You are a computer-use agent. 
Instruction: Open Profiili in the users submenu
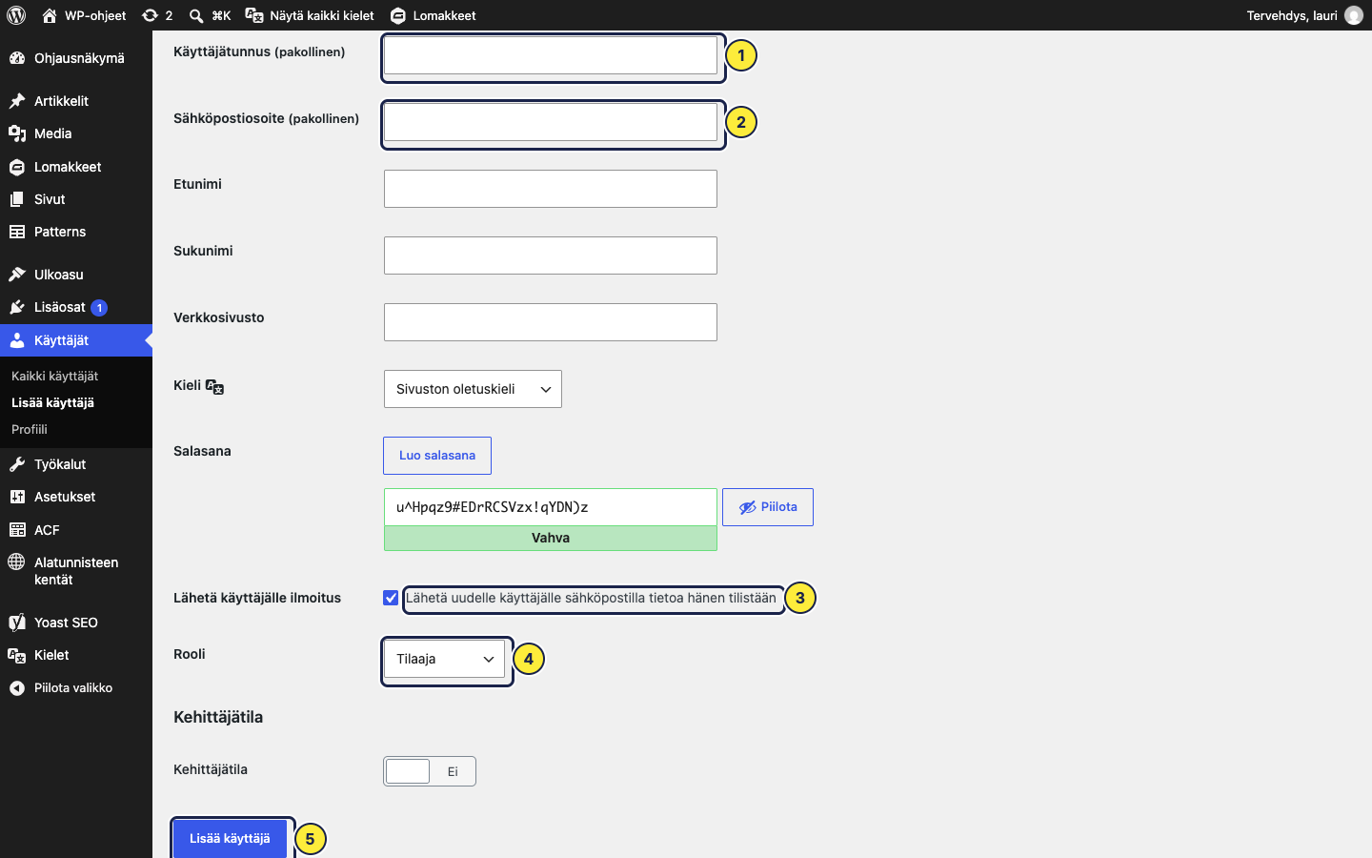(30, 429)
